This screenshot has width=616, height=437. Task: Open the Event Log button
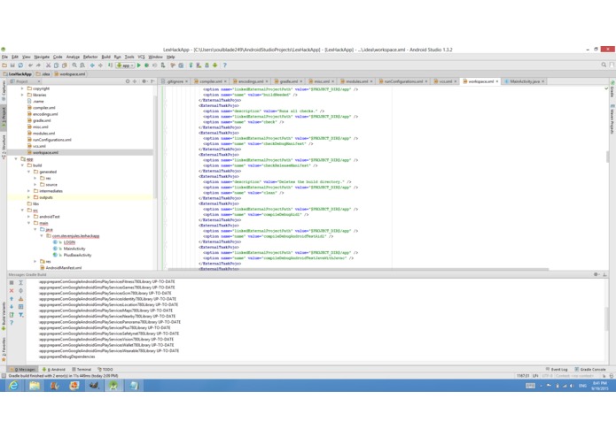coord(557,369)
